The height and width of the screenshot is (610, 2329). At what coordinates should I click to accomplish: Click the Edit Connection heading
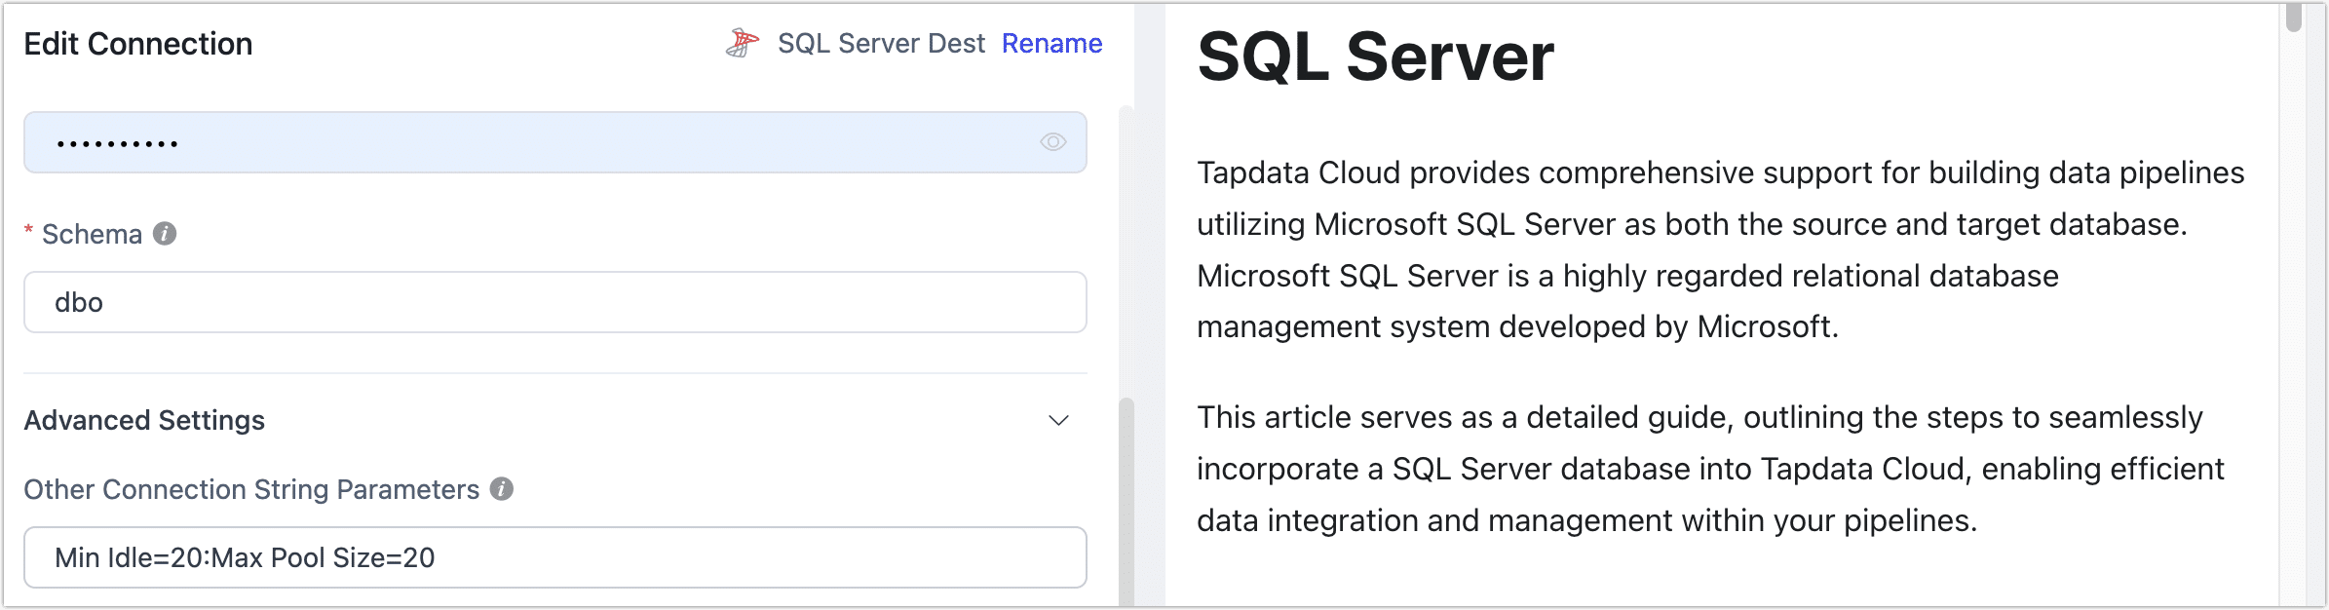click(137, 44)
